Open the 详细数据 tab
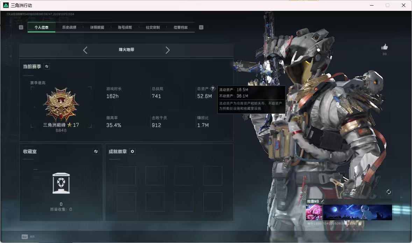Viewport: 412px width, 243px height. 97,27
